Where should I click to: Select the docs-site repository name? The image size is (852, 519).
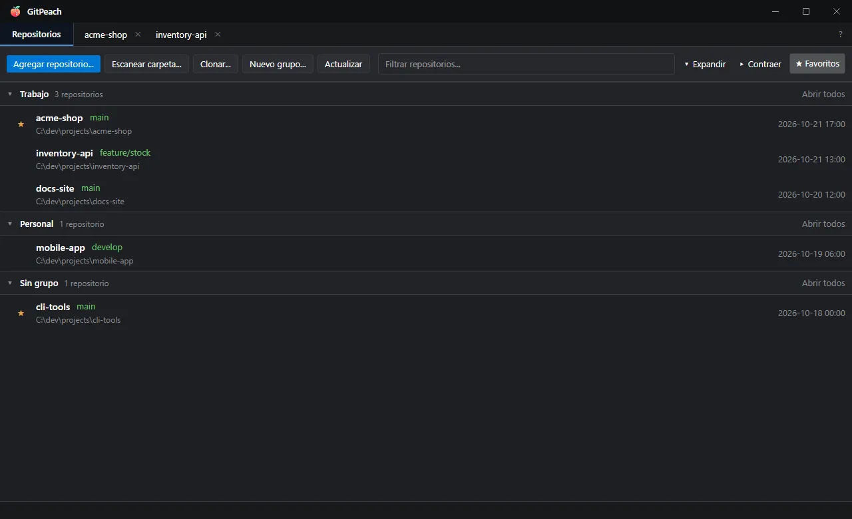coord(55,188)
